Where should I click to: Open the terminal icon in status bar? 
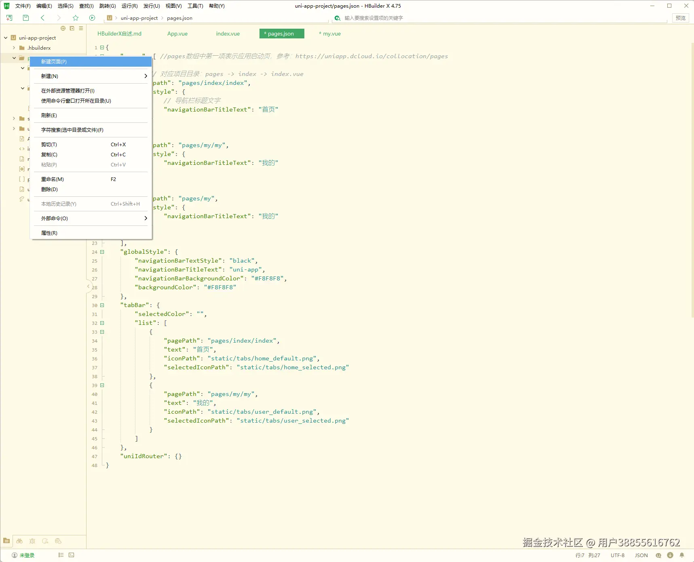pos(72,555)
